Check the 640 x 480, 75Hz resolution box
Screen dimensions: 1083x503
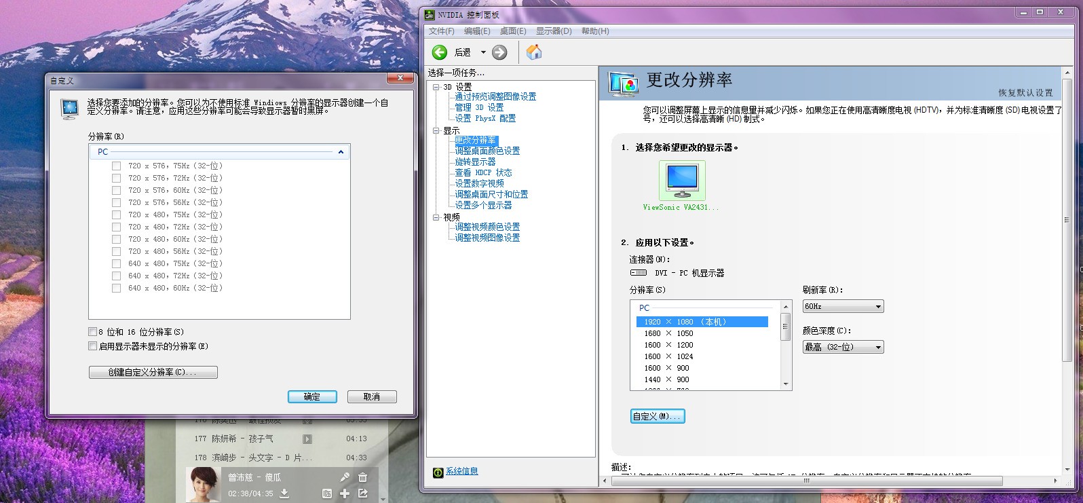point(116,263)
